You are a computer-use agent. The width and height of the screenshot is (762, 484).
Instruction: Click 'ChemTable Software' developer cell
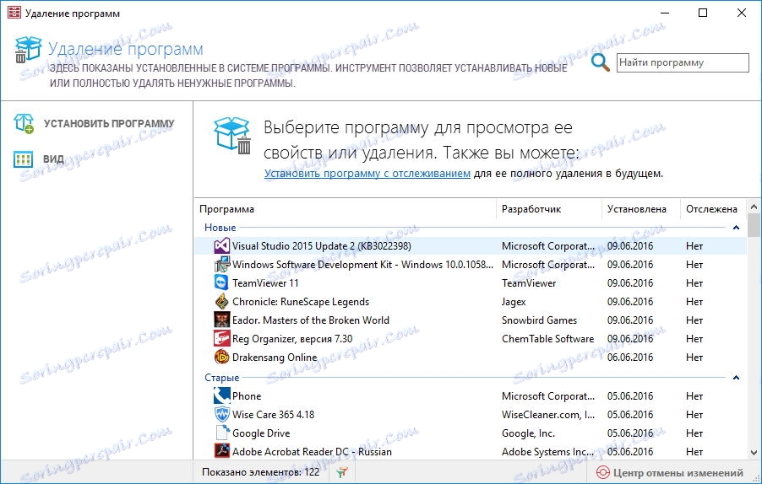click(547, 338)
